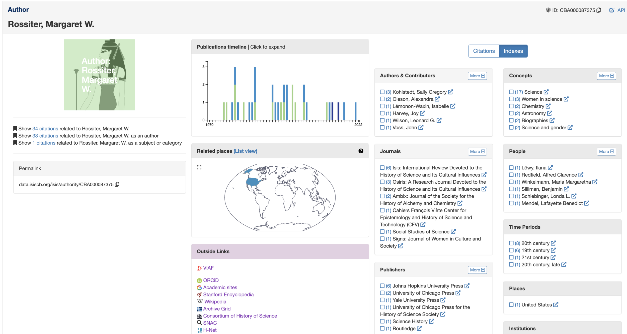627x334 pixels.
Task: Open external link icon next to Johns Hopkins University Press
Action: (467, 286)
